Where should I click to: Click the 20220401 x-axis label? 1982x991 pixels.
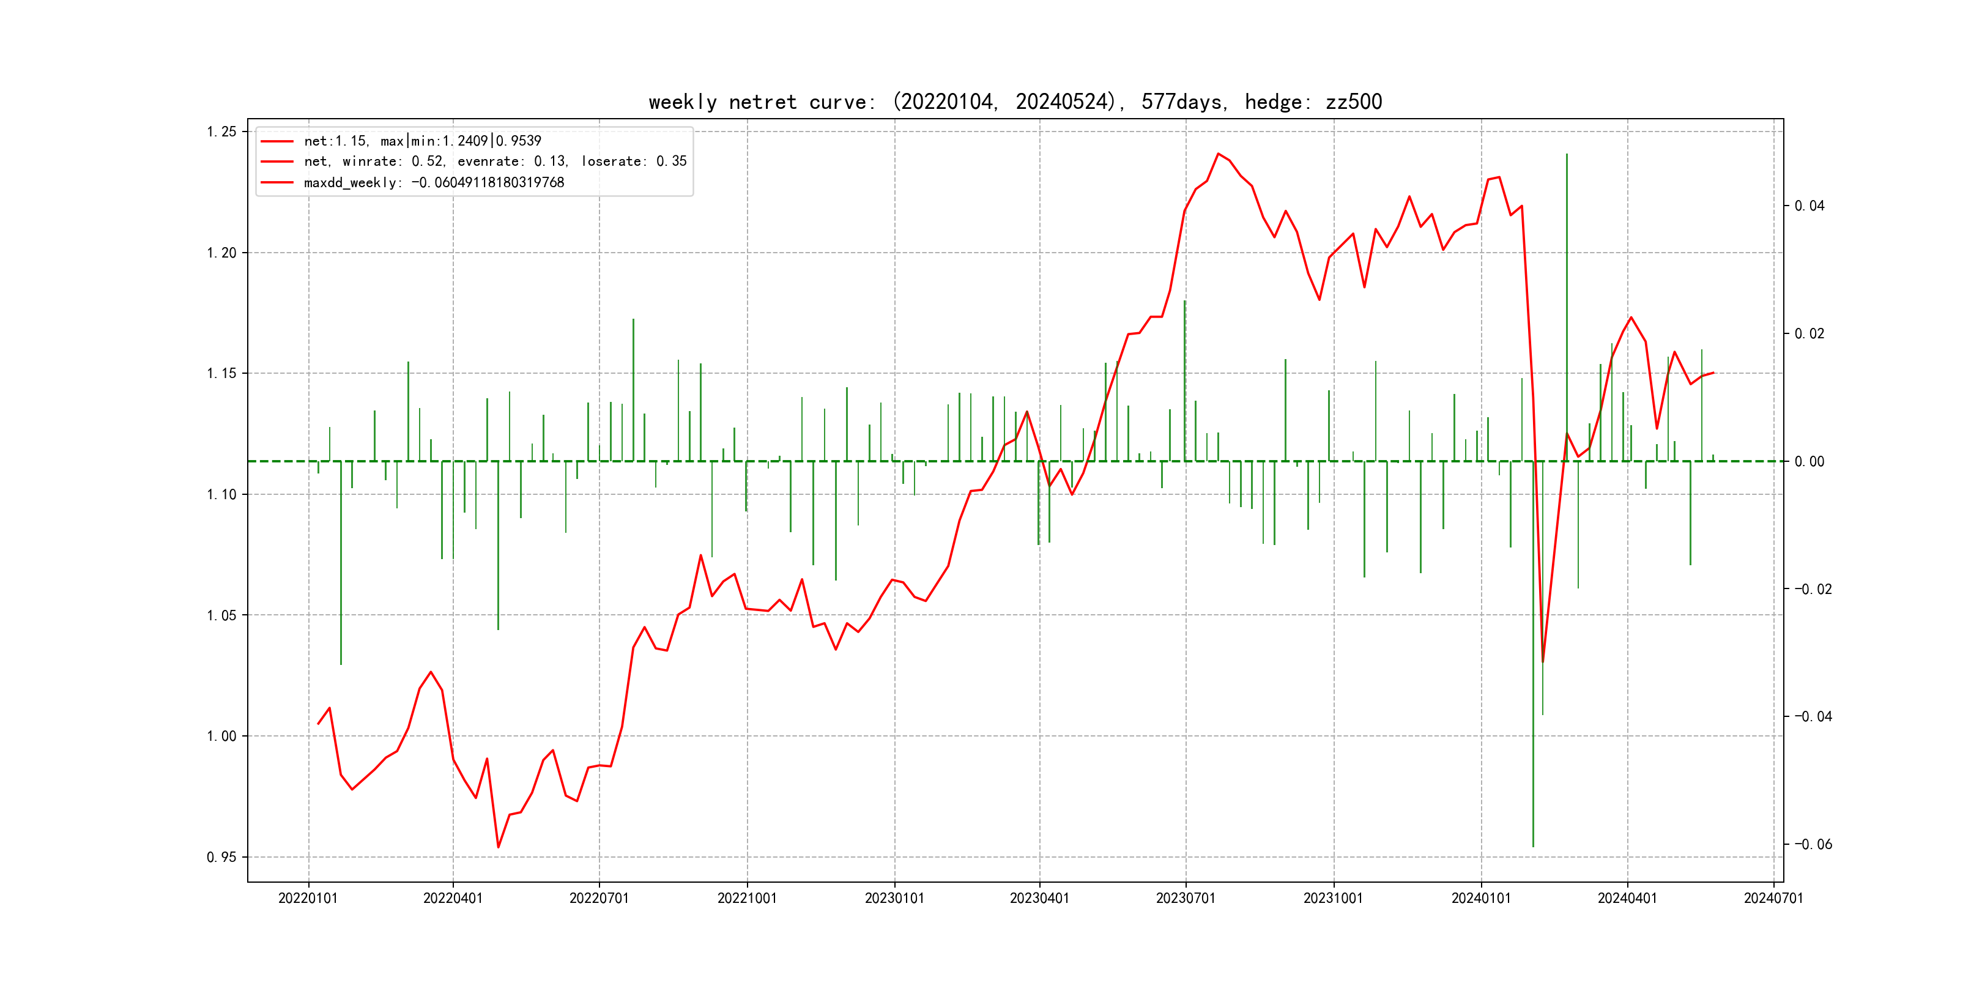point(453,898)
